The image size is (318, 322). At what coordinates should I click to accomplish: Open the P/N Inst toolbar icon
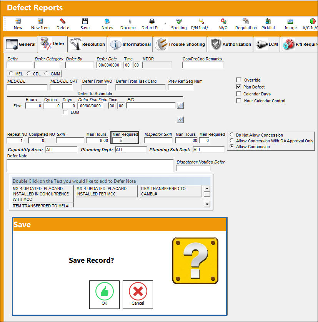[201, 21]
